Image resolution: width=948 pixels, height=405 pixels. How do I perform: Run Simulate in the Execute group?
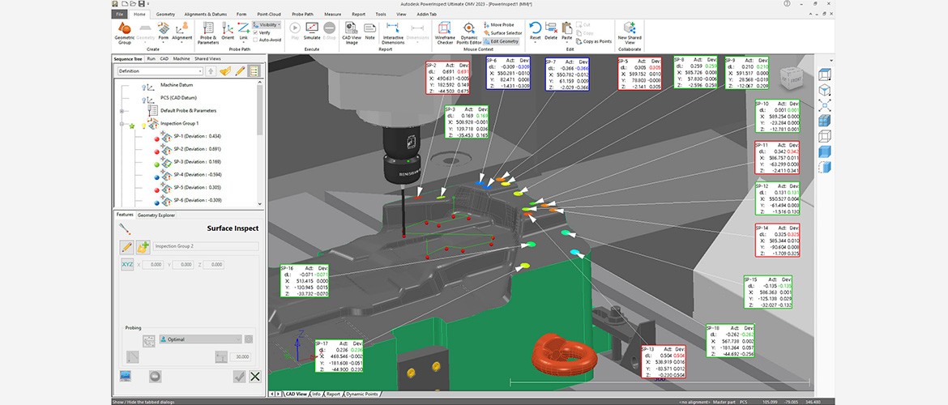point(312,32)
